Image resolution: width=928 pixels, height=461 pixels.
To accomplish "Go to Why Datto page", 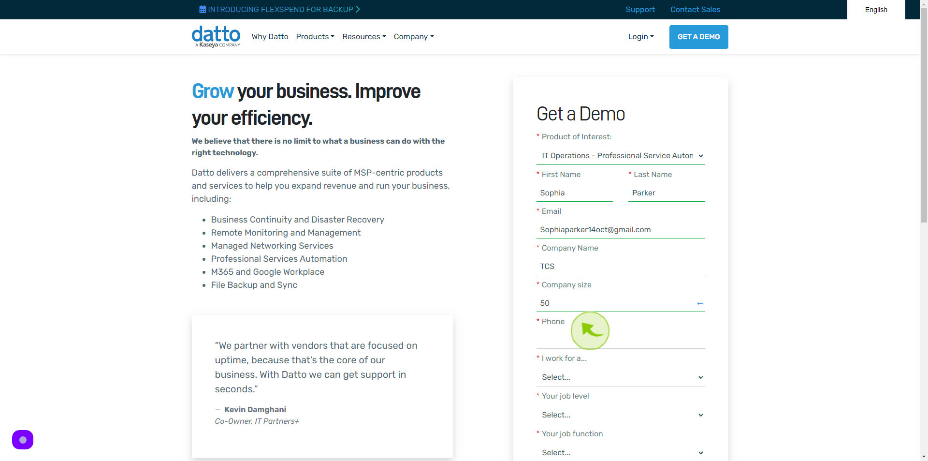I will (270, 37).
